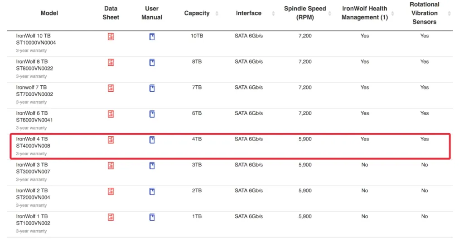Click the 8TB capacity cell

click(197, 61)
